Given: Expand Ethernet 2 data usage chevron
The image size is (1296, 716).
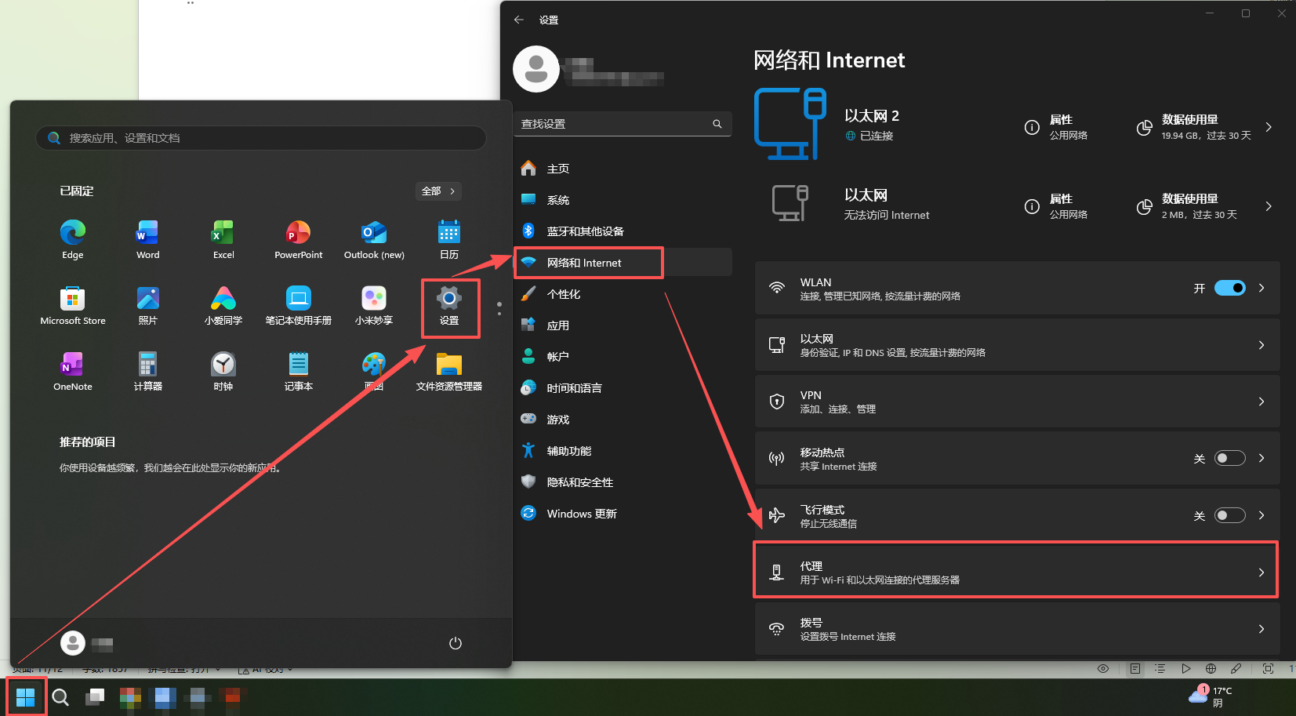Looking at the screenshot, I should pos(1269,127).
